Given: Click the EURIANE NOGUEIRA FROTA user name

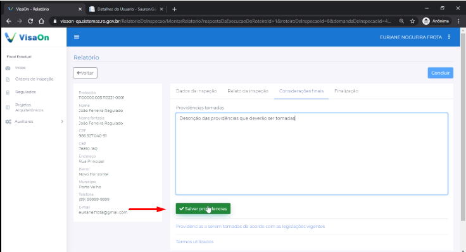Looking at the screenshot, I should [411, 37].
